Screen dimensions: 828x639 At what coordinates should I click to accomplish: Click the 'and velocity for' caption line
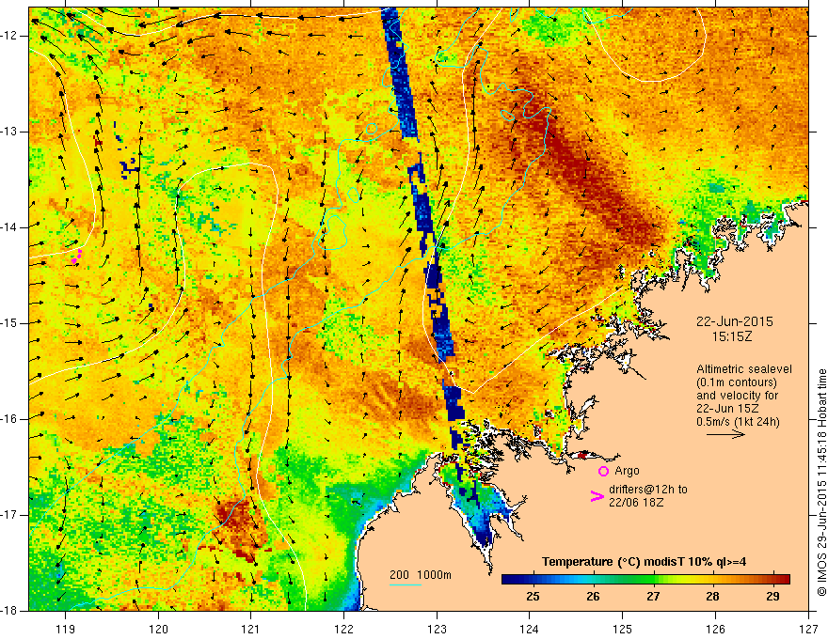click(737, 396)
